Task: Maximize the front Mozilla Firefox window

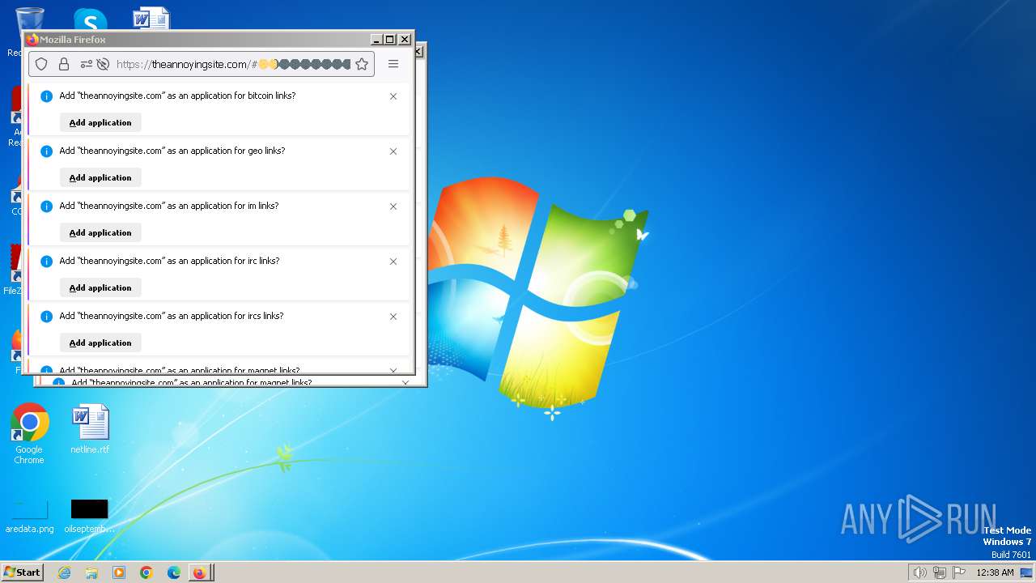Action: 390,39
